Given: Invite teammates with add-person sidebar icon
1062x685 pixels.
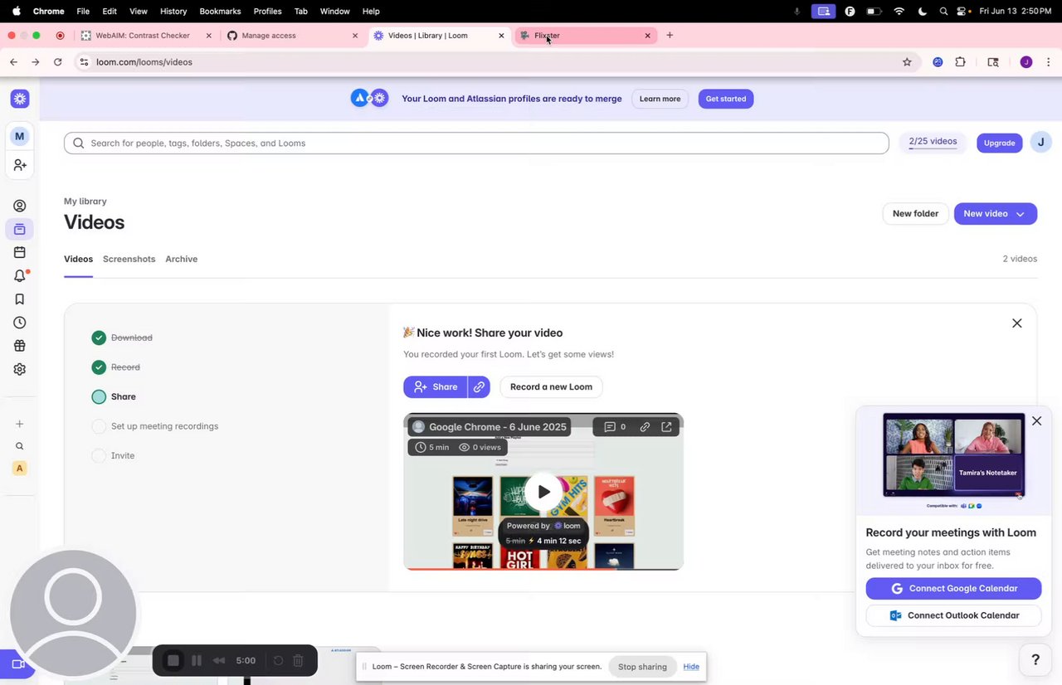Looking at the screenshot, I should pos(20,166).
